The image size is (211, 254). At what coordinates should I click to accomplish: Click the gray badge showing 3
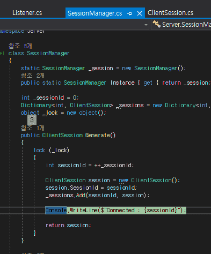coord(32,119)
